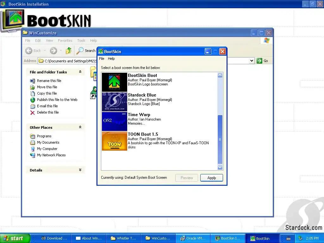Click the BootSkin dialog title bar icon
Image resolution: width=324 pixels, height=243 pixels.
tap(101, 51)
